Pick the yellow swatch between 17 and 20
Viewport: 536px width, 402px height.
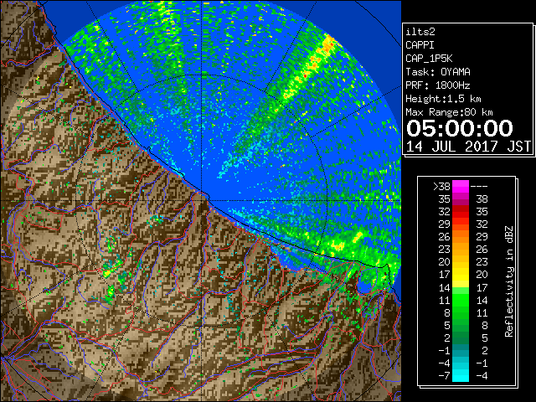[x=461, y=275]
